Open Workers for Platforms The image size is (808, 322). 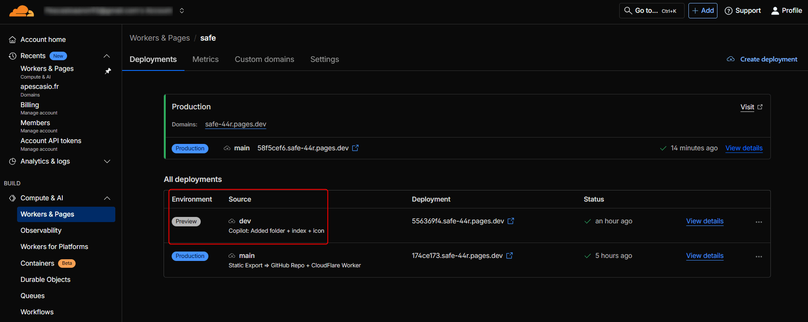[54, 247]
